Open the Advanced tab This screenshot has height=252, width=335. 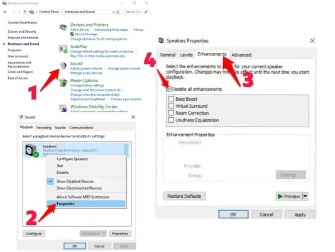(241, 55)
